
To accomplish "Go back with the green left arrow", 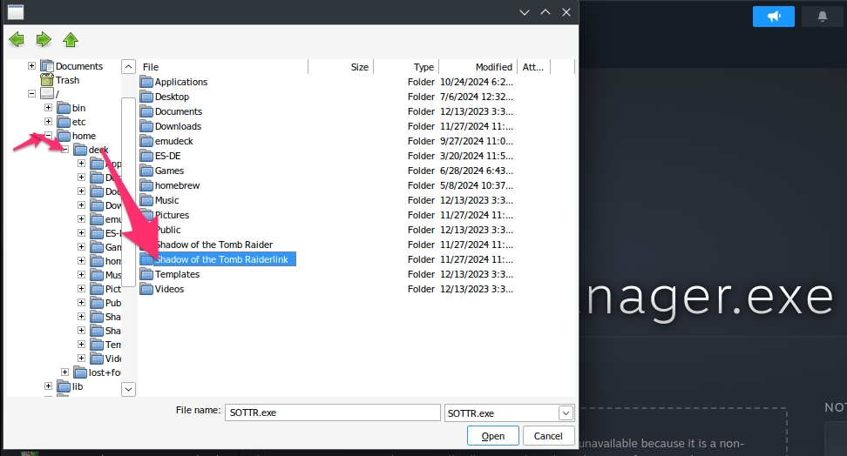I will 17,39.
